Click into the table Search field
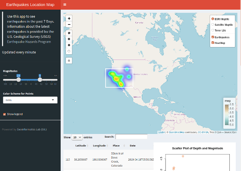 click(131, 137)
